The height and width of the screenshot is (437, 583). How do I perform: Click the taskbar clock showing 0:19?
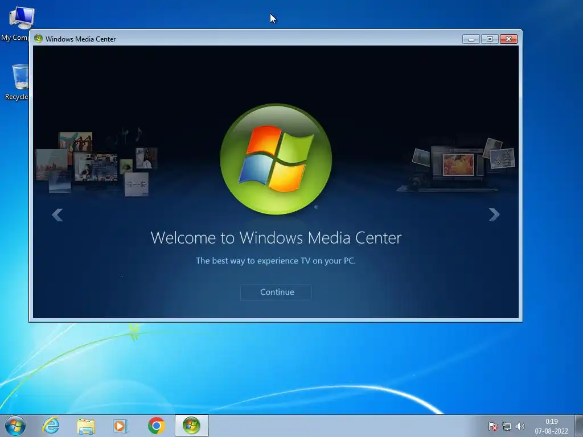551,426
